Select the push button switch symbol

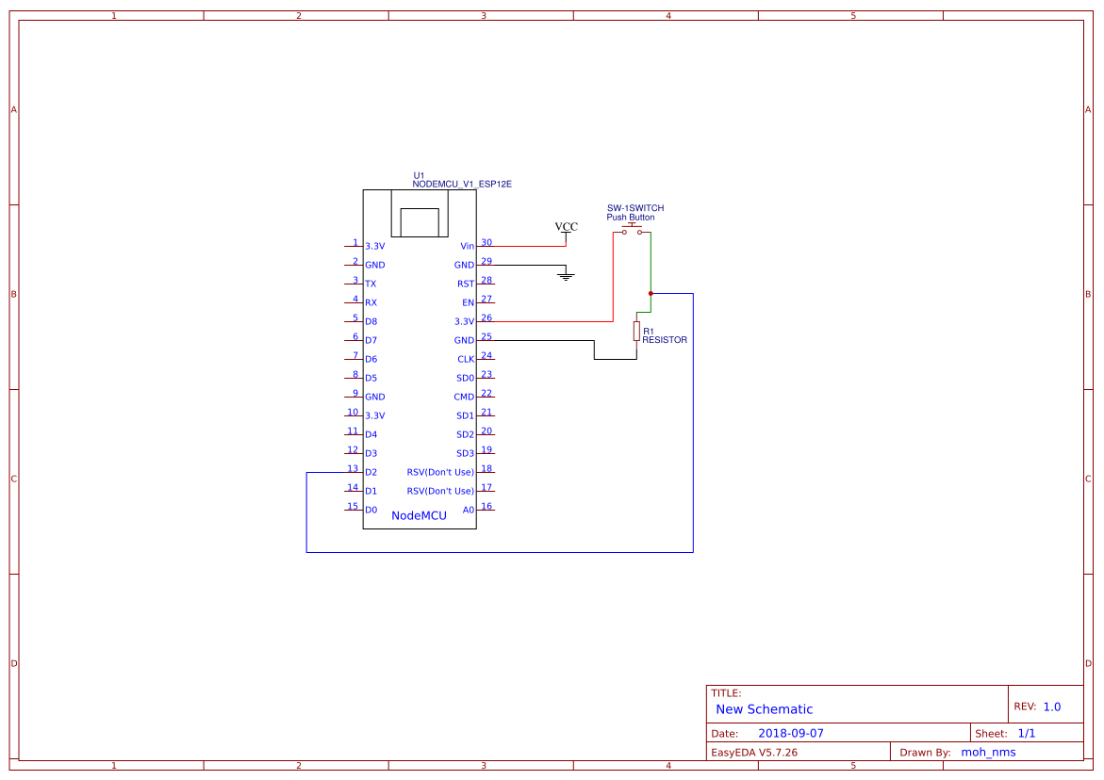coord(632,229)
